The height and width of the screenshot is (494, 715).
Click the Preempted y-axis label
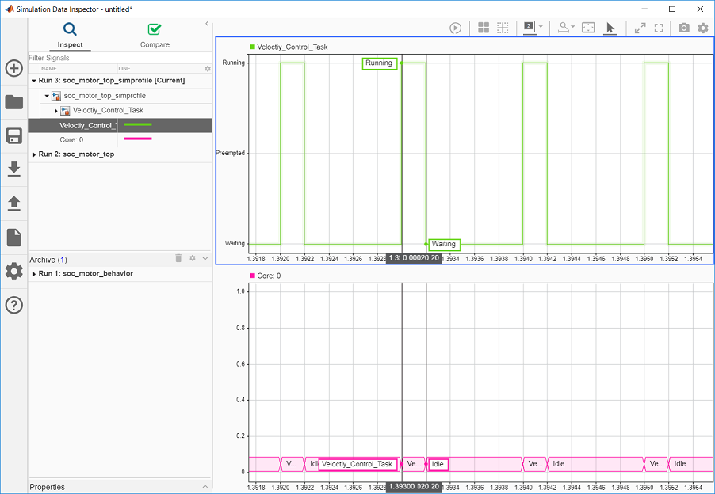pyautogui.click(x=231, y=153)
